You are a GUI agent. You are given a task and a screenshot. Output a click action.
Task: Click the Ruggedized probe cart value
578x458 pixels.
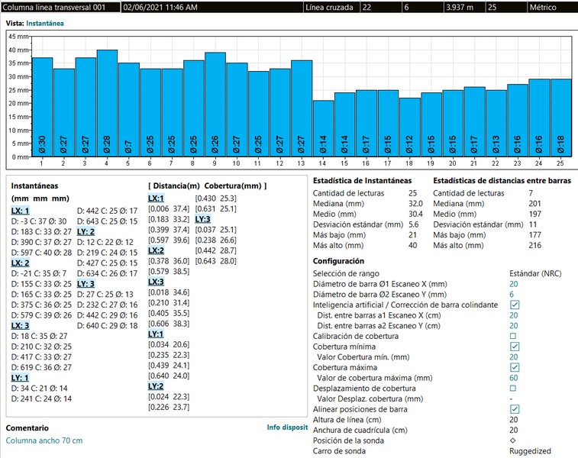(x=530, y=451)
